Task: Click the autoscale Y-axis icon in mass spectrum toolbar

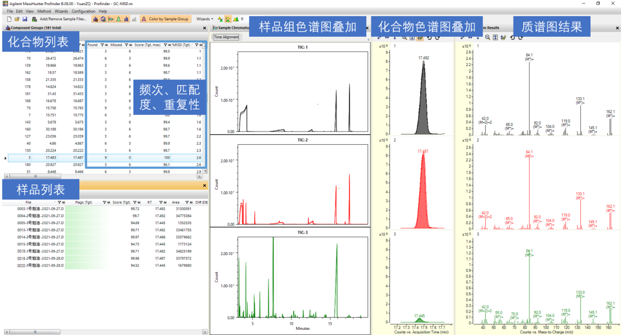Action: point(496,37)
